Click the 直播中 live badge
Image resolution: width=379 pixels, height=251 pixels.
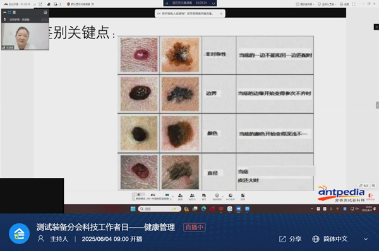(x=195, y=227)
